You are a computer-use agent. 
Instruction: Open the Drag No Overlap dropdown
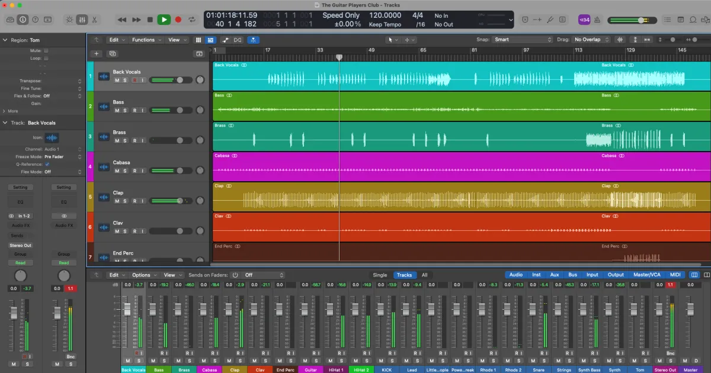click(x=591, y=40)
